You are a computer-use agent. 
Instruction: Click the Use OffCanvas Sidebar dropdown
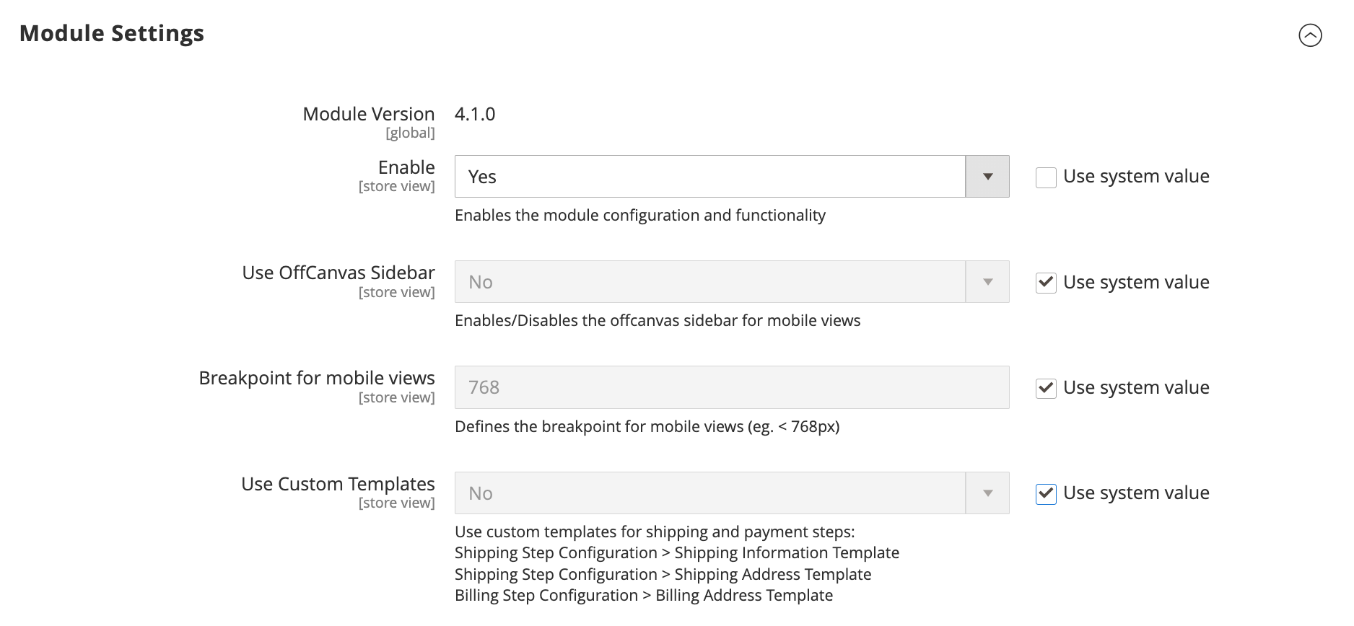point(732,282)
